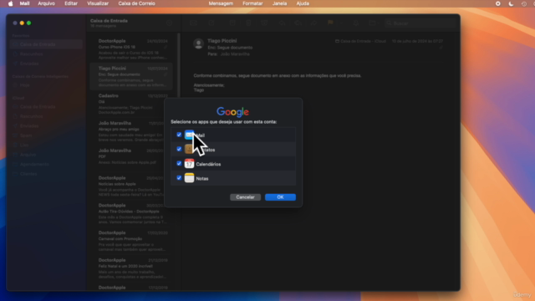Screen dimensions: 535x301
Task: Select Enviadas under iCloud
Action: click(47, 126)
